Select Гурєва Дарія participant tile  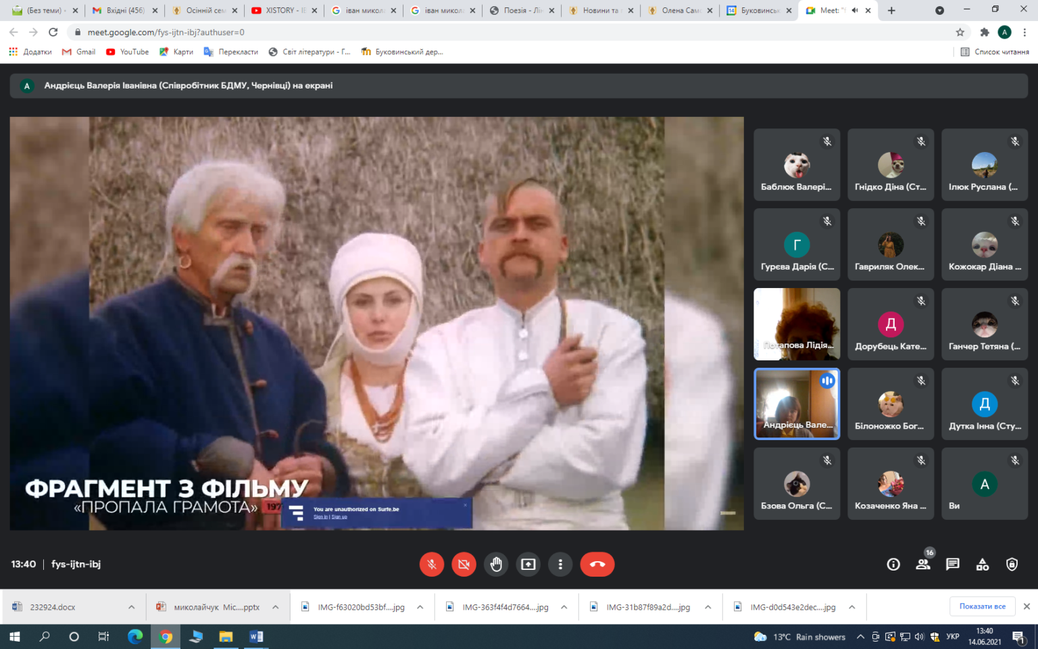(x=797, y=245)
